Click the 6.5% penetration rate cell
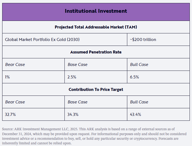The width and height of the screenshot is (192, 146). 135,77
